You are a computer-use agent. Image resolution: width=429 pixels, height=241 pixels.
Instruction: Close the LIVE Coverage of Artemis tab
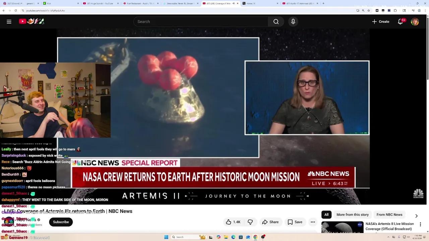238,3
